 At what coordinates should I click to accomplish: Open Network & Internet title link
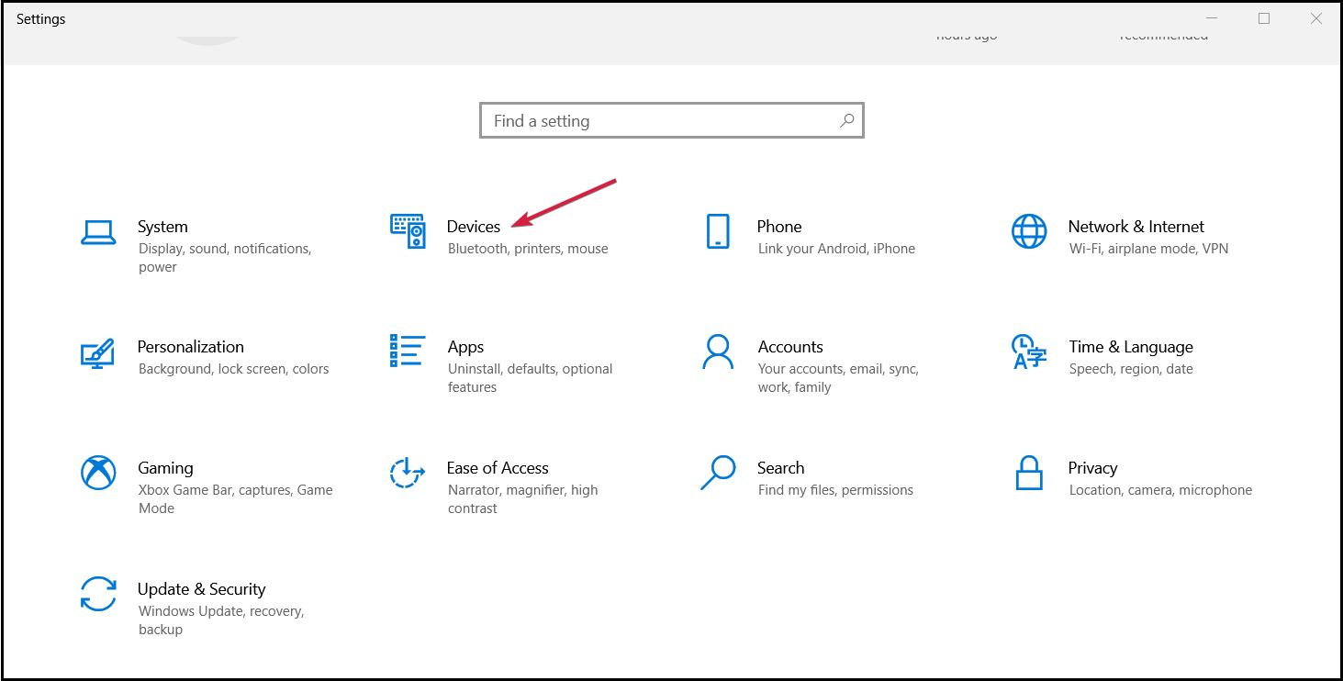pos(1136,227)
